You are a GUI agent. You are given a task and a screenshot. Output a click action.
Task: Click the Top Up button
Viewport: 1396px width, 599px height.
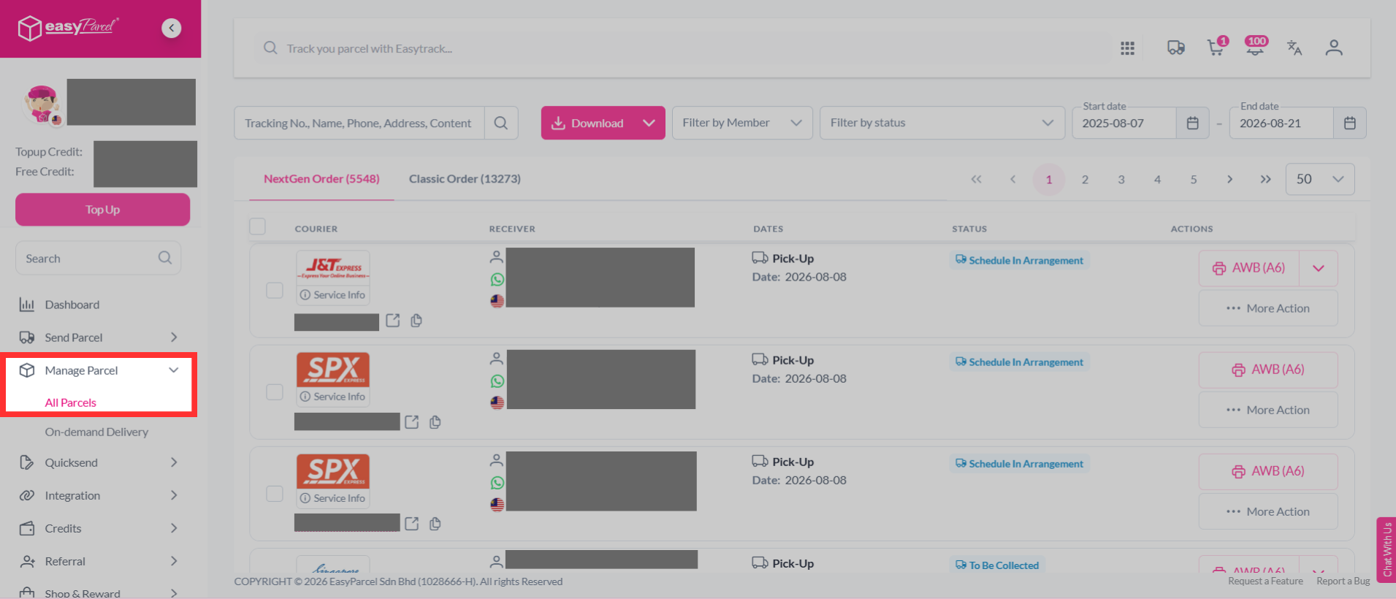pyautogui.click(x=102, y=210)
